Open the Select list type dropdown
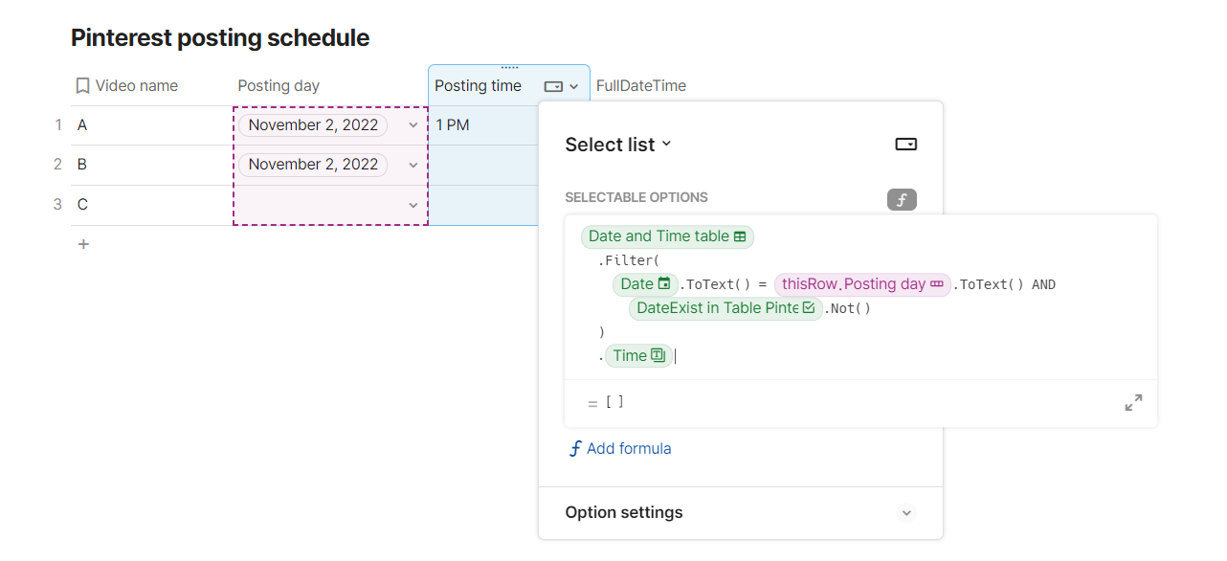 (618, 145)
